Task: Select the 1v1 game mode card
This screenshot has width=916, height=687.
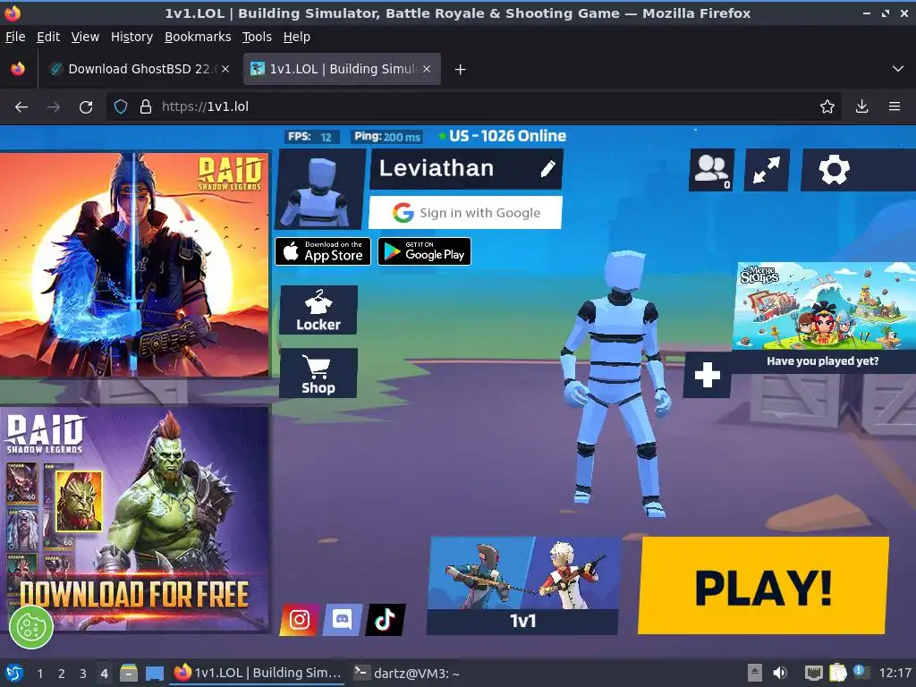Action: (x=522, y=586)
